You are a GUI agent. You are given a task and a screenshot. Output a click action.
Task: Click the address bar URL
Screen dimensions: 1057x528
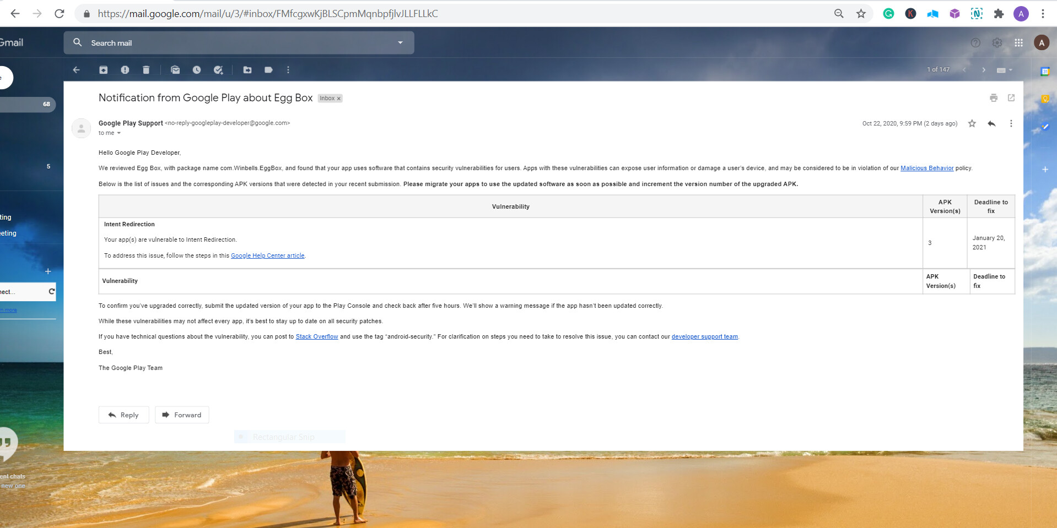268,14
